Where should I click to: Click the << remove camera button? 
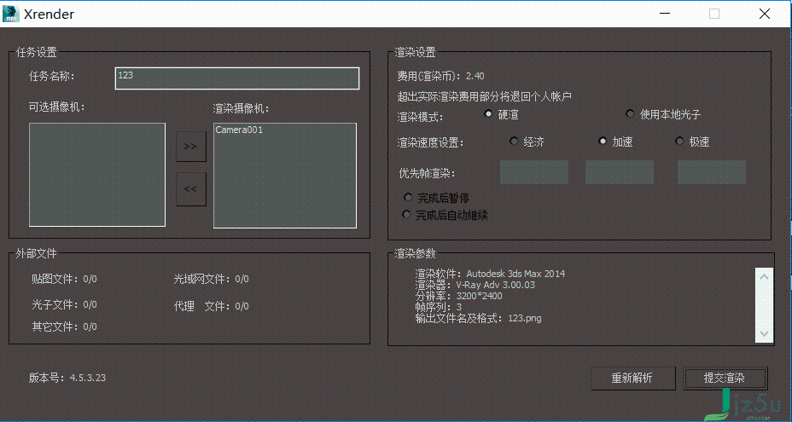click(x=191, y=189)
